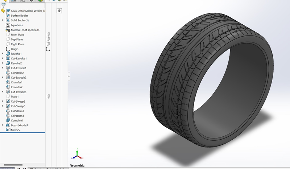Select the Material not specified icon
290x169 pixels.
8,30
